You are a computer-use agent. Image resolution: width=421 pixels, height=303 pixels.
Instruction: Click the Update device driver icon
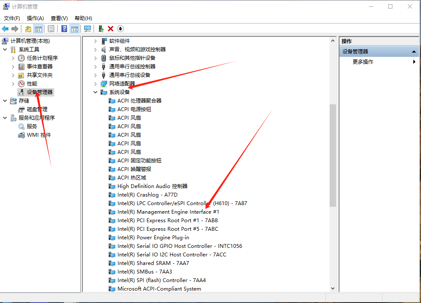(x=101, y=29)
